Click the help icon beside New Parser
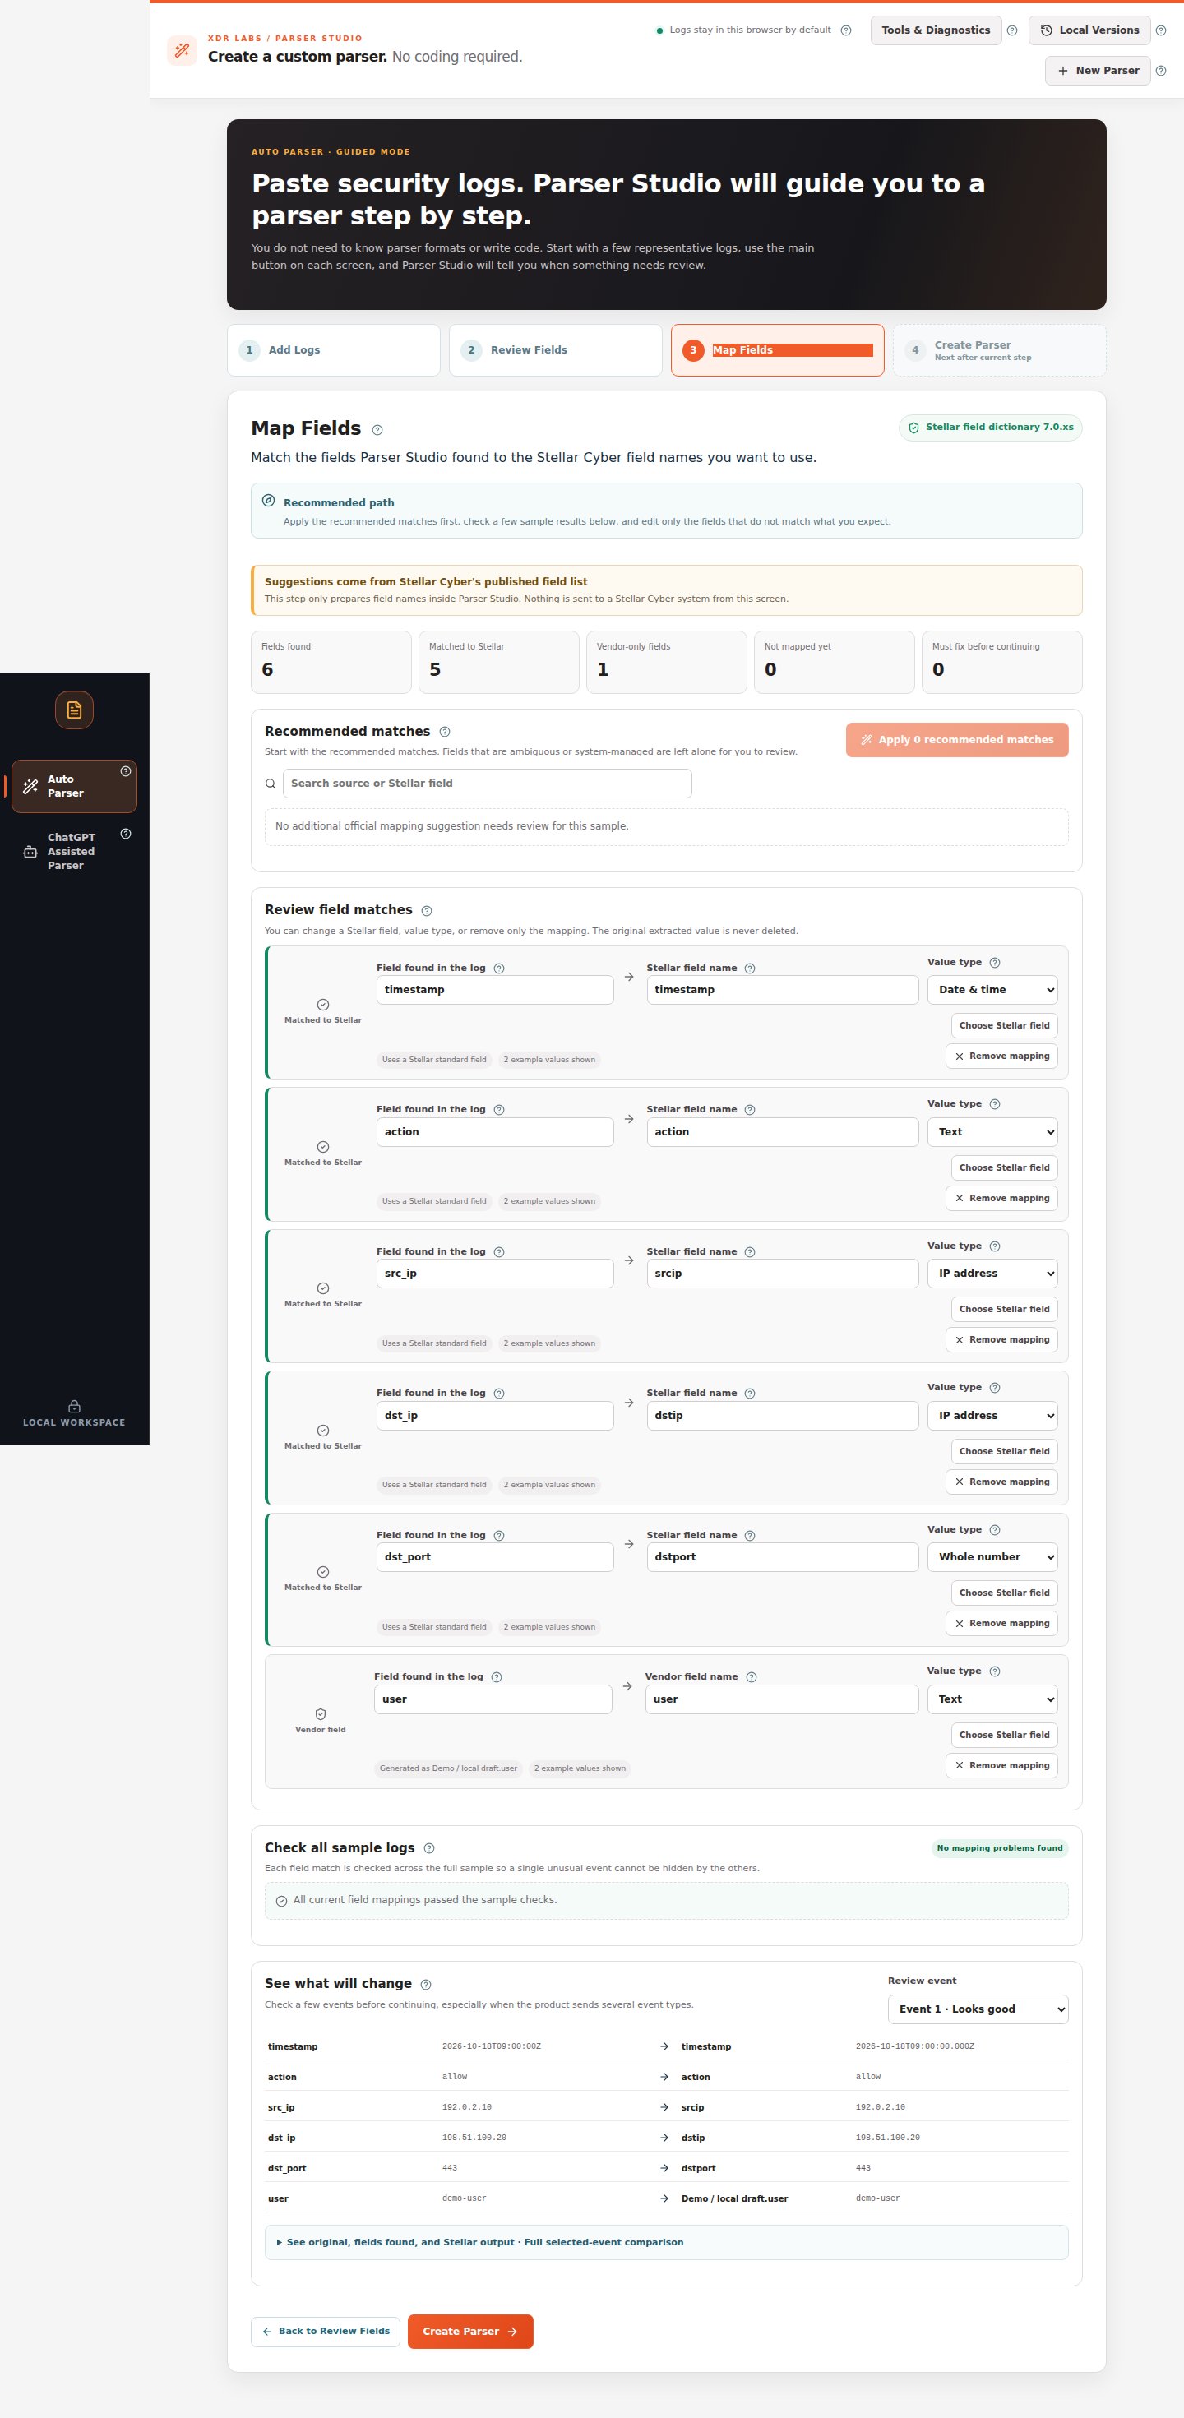Image resolution: width=1184 pixels, height=2418 pixels. pos(1160,71)
